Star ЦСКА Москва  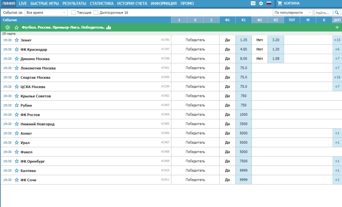coord(17,87)
